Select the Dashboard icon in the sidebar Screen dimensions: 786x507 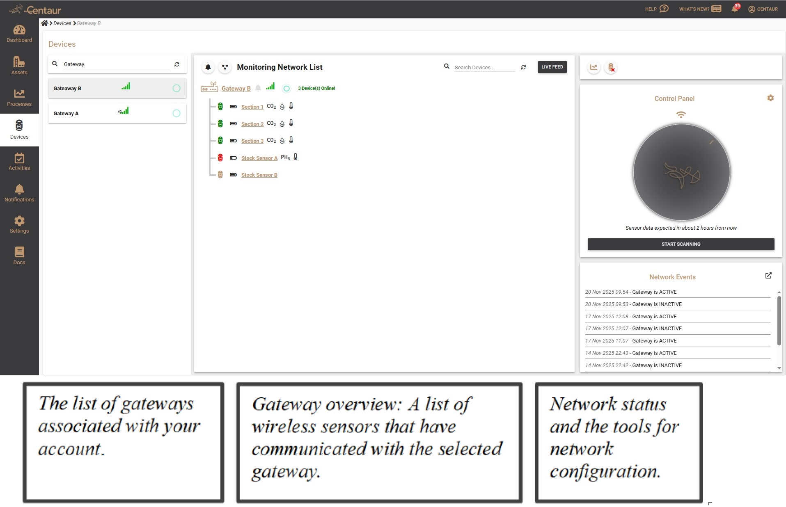[19, 33]
